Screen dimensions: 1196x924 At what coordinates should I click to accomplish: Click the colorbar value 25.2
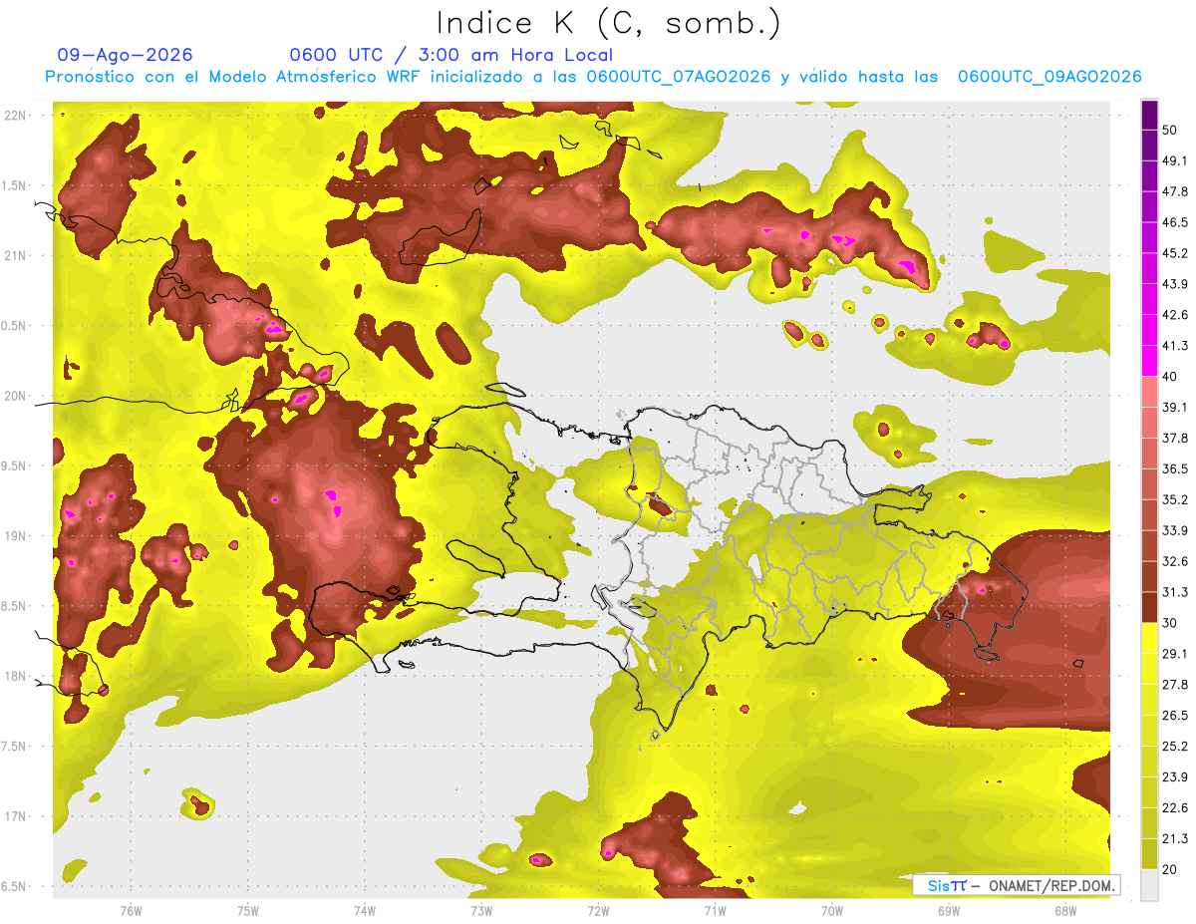(1175, 747)
